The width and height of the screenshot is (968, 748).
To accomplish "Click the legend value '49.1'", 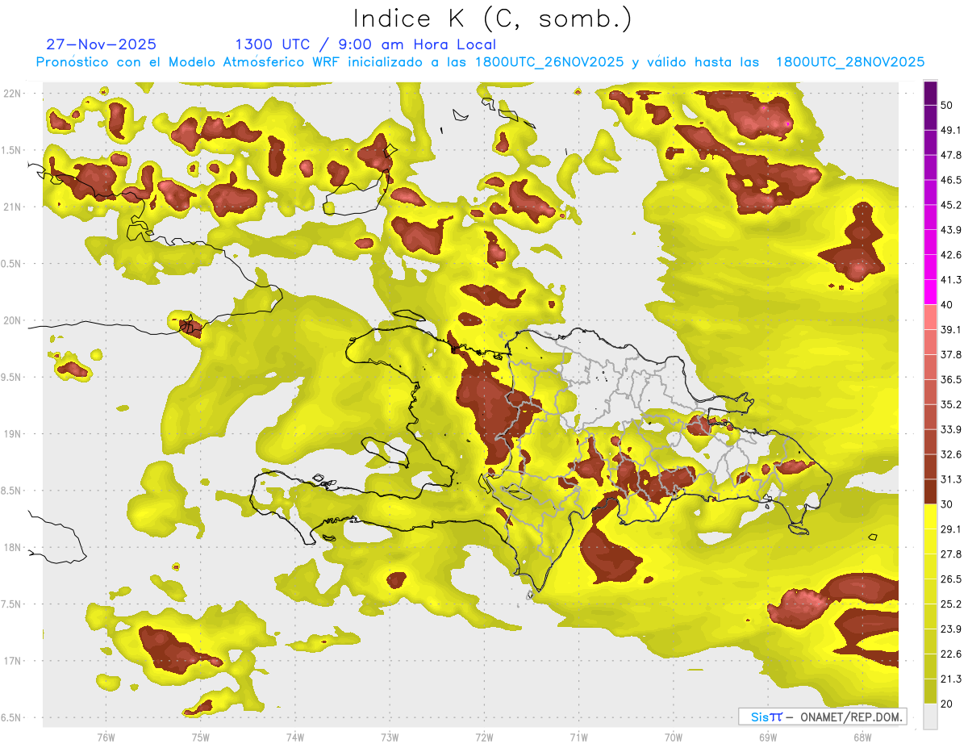I will [950, 130].
